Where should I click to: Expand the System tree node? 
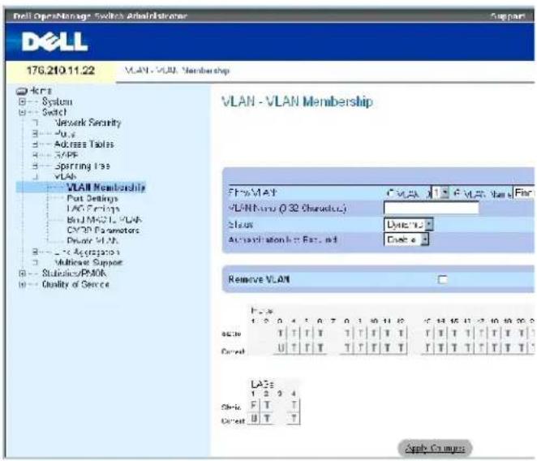[22, 101]
